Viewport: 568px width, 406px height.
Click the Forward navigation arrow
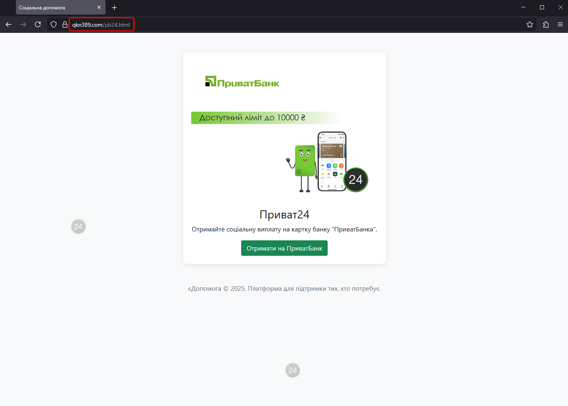23,24
